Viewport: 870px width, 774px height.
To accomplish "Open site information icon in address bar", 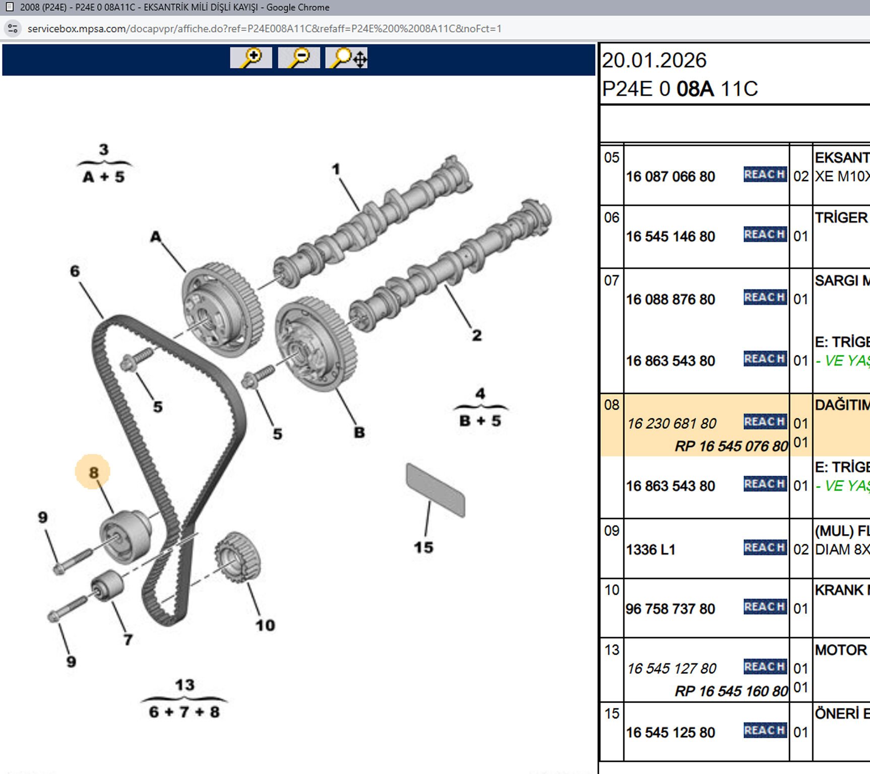I will click(x=13, y=29).
